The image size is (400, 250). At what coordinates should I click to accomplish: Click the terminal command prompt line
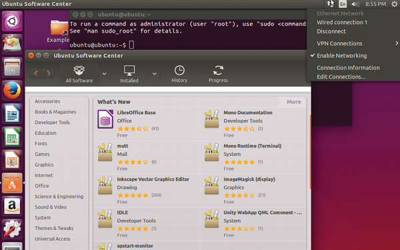101,45
